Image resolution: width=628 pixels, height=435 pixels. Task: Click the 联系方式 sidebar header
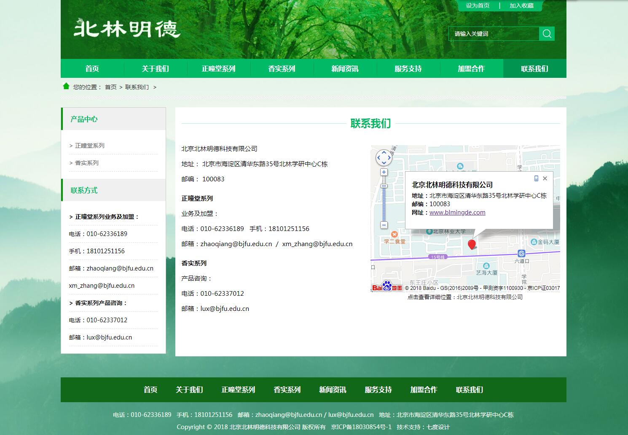coord(84,190)
